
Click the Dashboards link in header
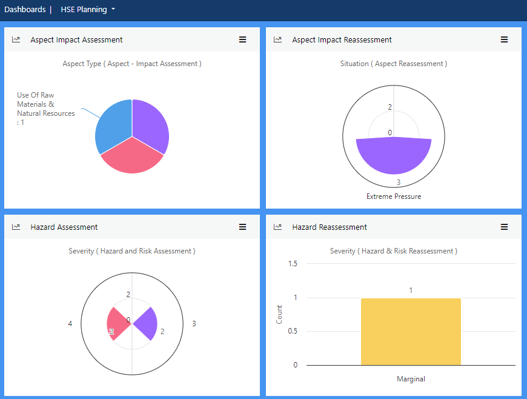click(x=25, y=10)
